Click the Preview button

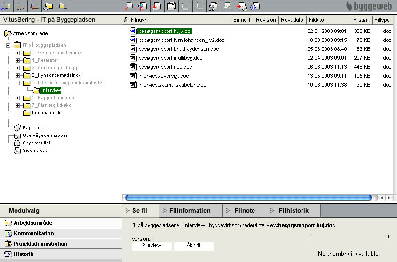coord(151,246)
